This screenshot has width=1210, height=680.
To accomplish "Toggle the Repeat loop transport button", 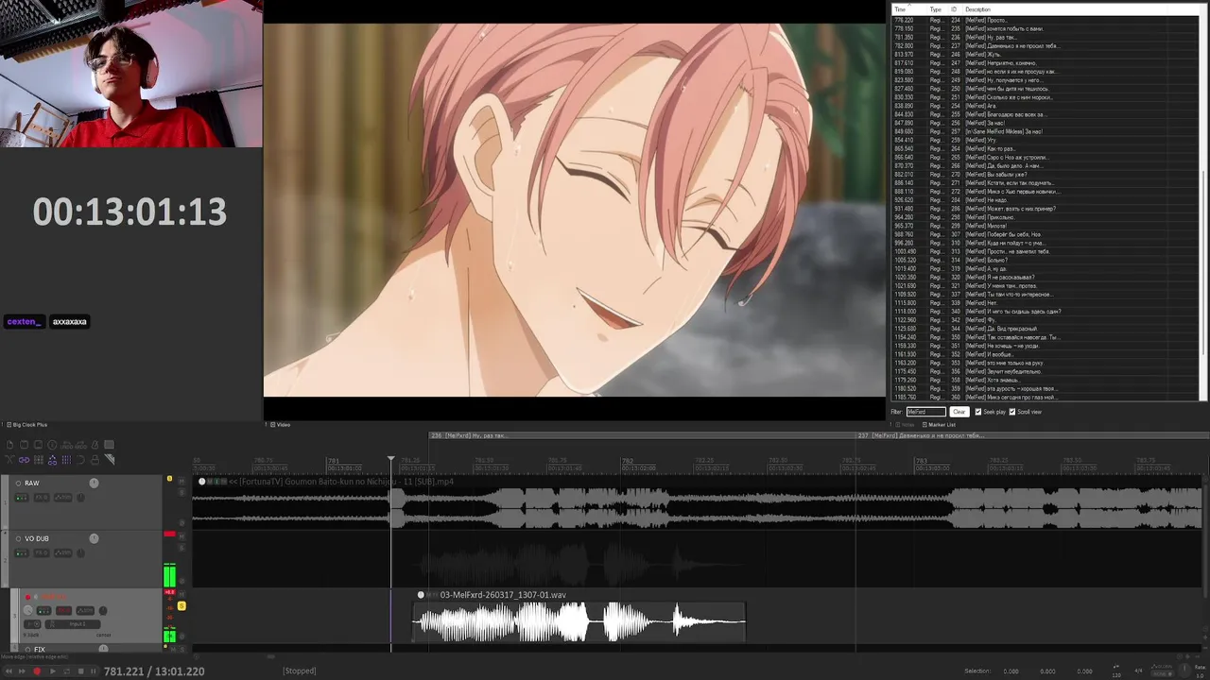I will (x=66, y=671).
